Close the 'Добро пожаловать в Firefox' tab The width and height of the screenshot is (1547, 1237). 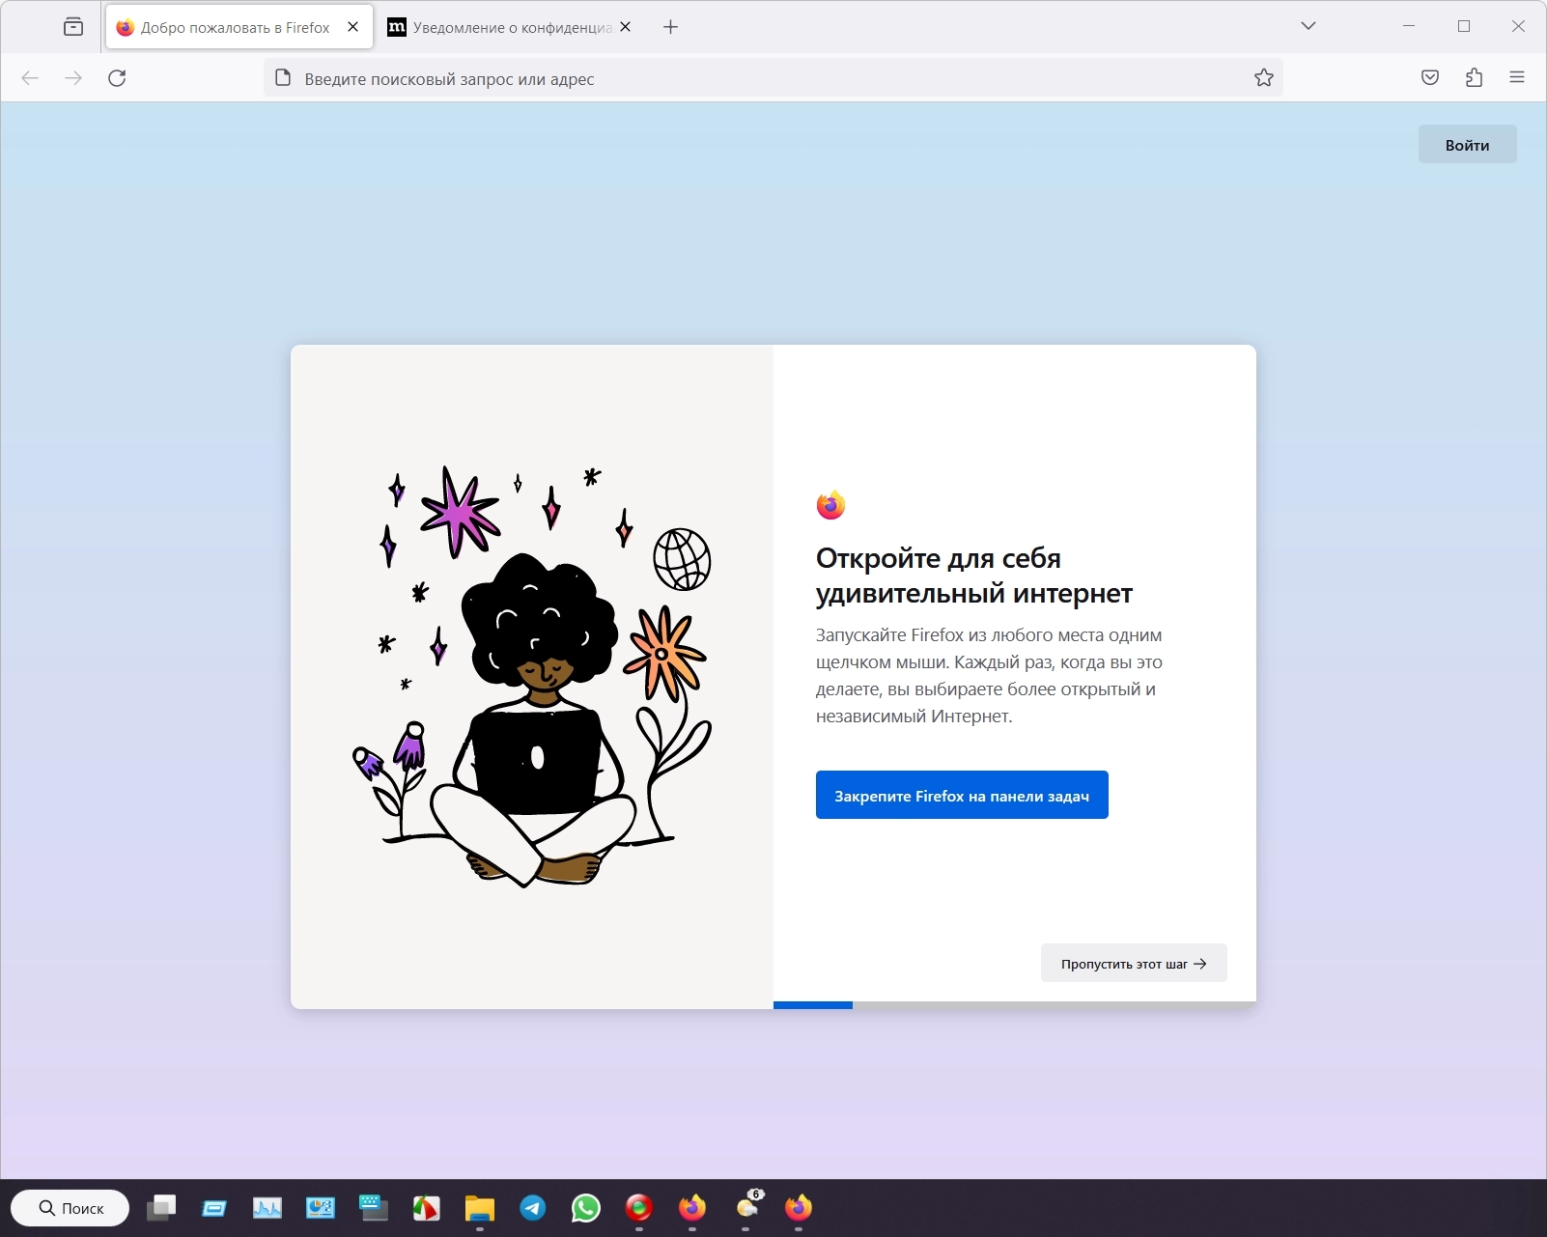[353, 27]
